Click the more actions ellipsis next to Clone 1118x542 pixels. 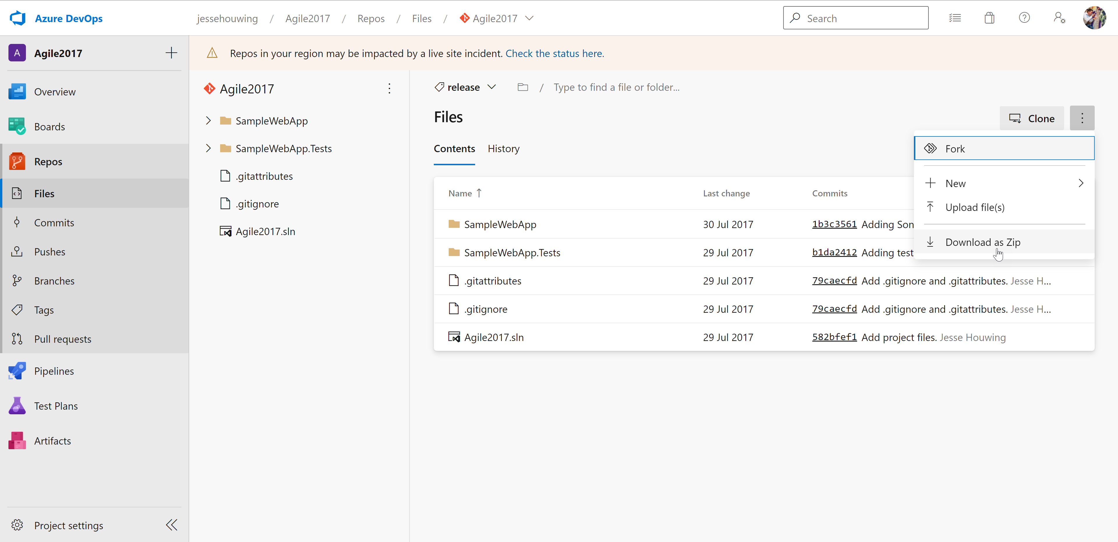coord(1082,118)
